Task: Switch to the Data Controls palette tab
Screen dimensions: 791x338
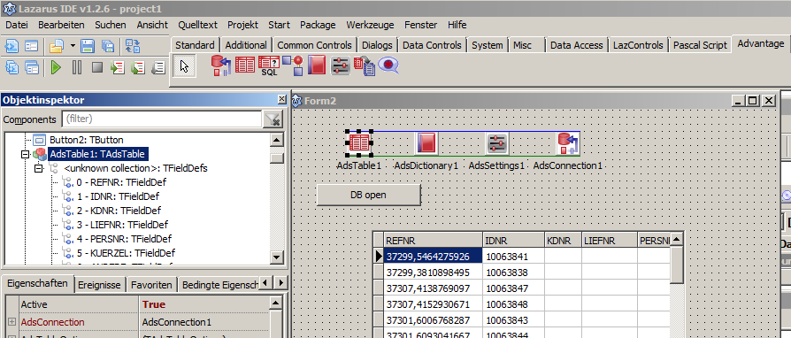Action: pos(432,45)
